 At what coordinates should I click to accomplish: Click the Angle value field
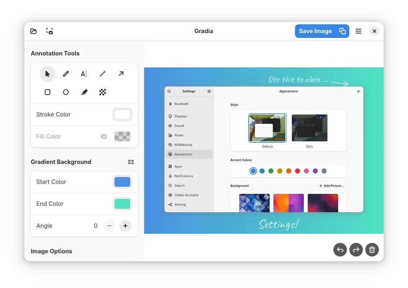point(95,226)
